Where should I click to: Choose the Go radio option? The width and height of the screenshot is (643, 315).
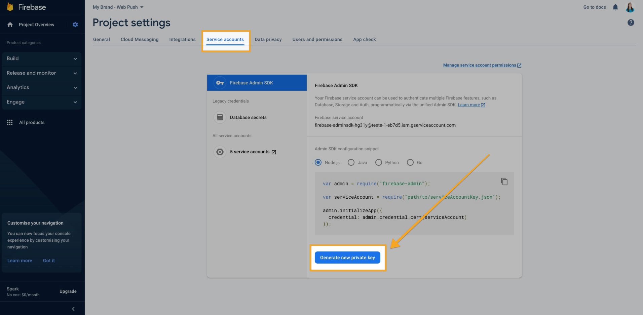pyautogui.click(x=410, y=162)
